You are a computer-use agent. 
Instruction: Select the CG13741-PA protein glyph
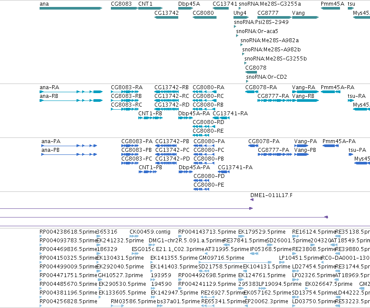(224, 172)
